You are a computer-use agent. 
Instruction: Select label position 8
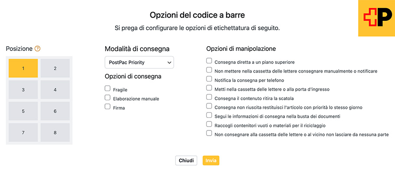[x=55, y=133]
